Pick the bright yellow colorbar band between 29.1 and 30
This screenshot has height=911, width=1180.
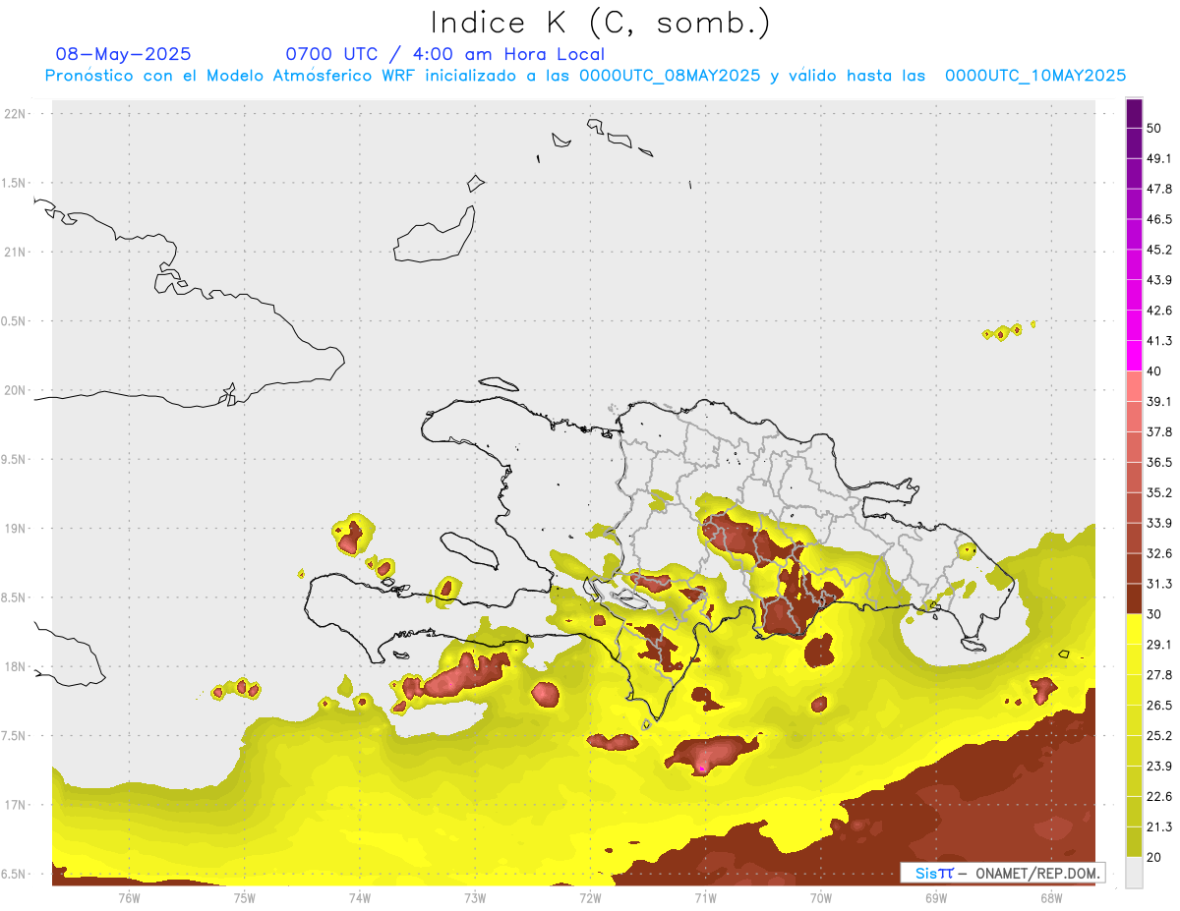[1134, 630]
